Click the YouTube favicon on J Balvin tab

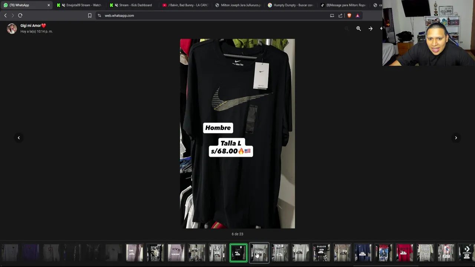[x=165, y=5]
